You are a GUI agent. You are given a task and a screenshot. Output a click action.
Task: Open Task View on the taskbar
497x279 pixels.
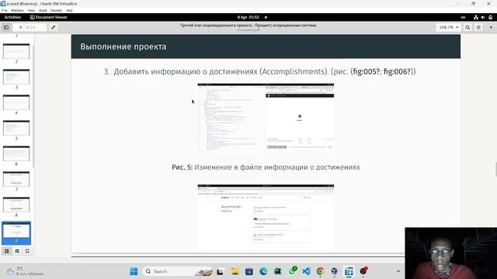(x=220, y=271)
